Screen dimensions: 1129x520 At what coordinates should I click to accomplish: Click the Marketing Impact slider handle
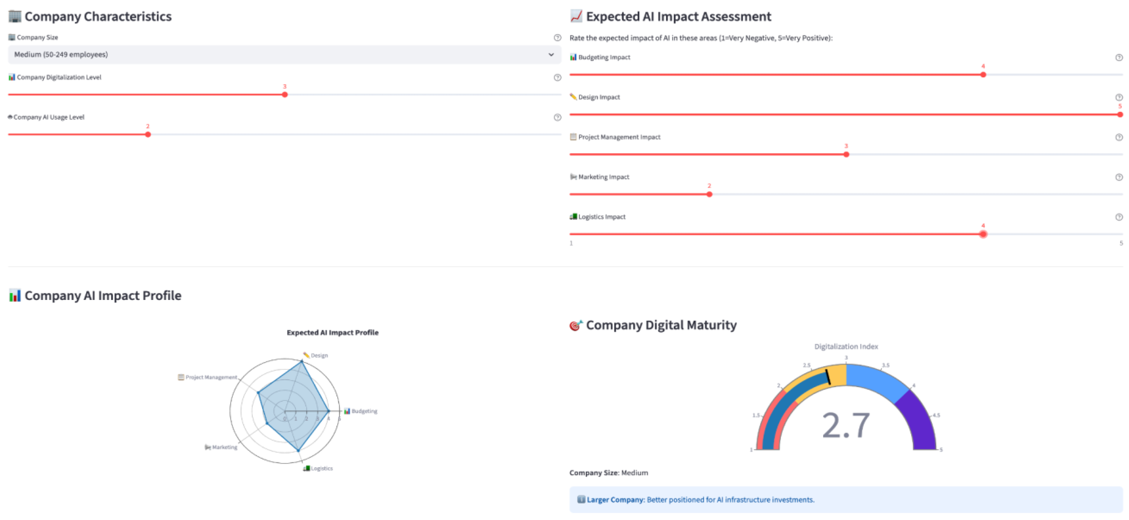click(x=709, y=194)
